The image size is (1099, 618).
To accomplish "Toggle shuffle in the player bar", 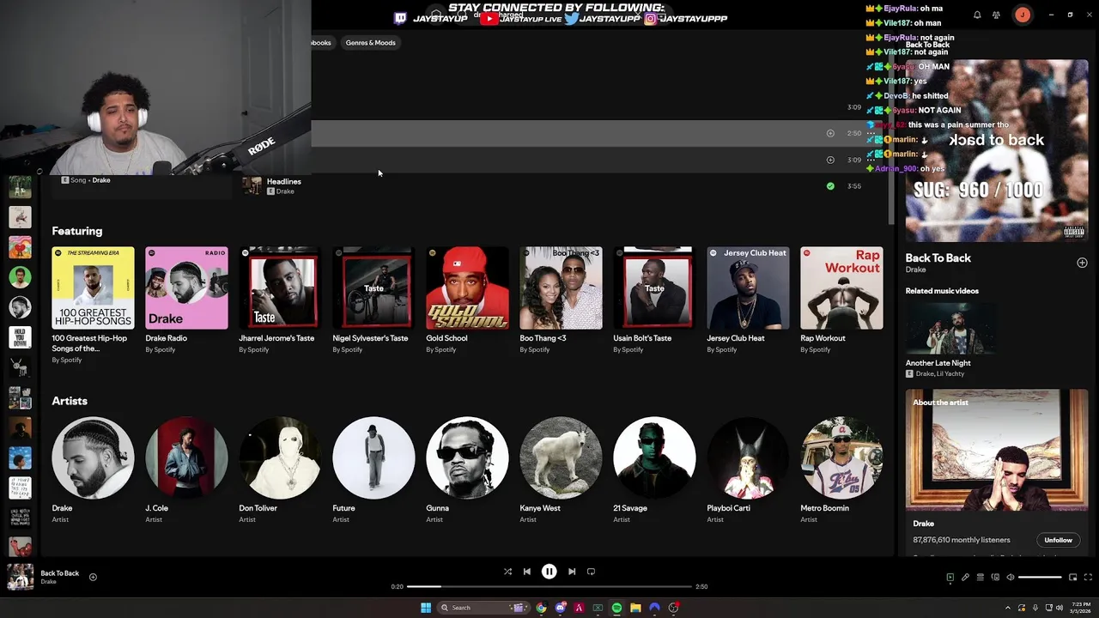I will 507,572.
